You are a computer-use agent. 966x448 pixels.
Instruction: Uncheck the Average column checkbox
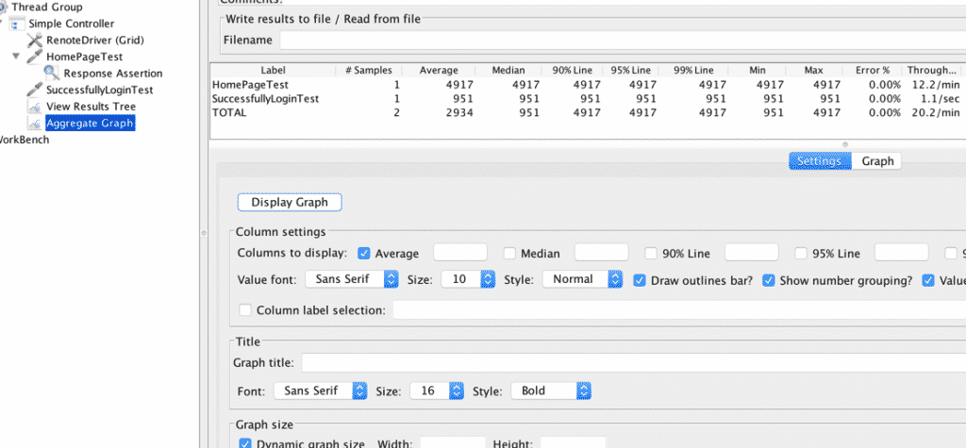364,253
